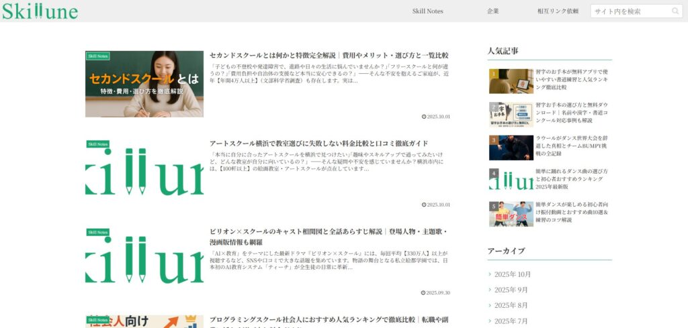
Task: Expand the 2025年 10月 archive
Action: [x=513, y=274]
